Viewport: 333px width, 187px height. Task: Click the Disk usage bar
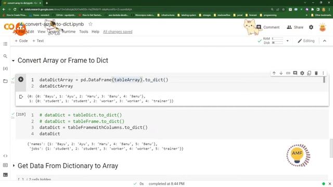pos(277,43)
